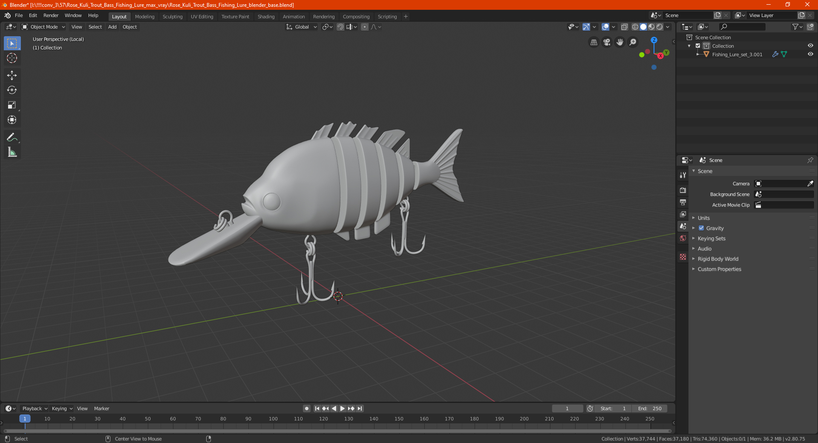
Task: Toggle proportional editing
Action: click(365, 27)
